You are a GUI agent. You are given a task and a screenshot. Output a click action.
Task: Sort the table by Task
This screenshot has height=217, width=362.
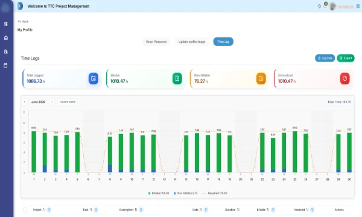pyautogui.click(x=91, y=210)
